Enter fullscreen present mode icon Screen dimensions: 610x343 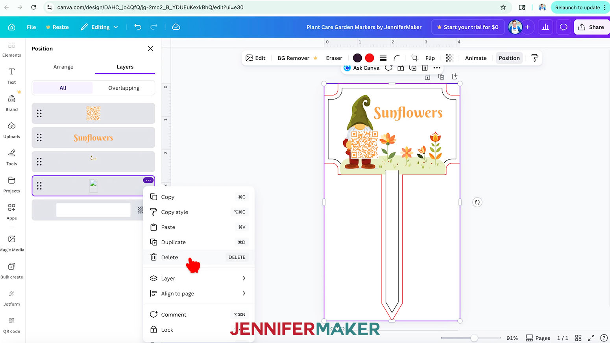click(x=591, y=338)
